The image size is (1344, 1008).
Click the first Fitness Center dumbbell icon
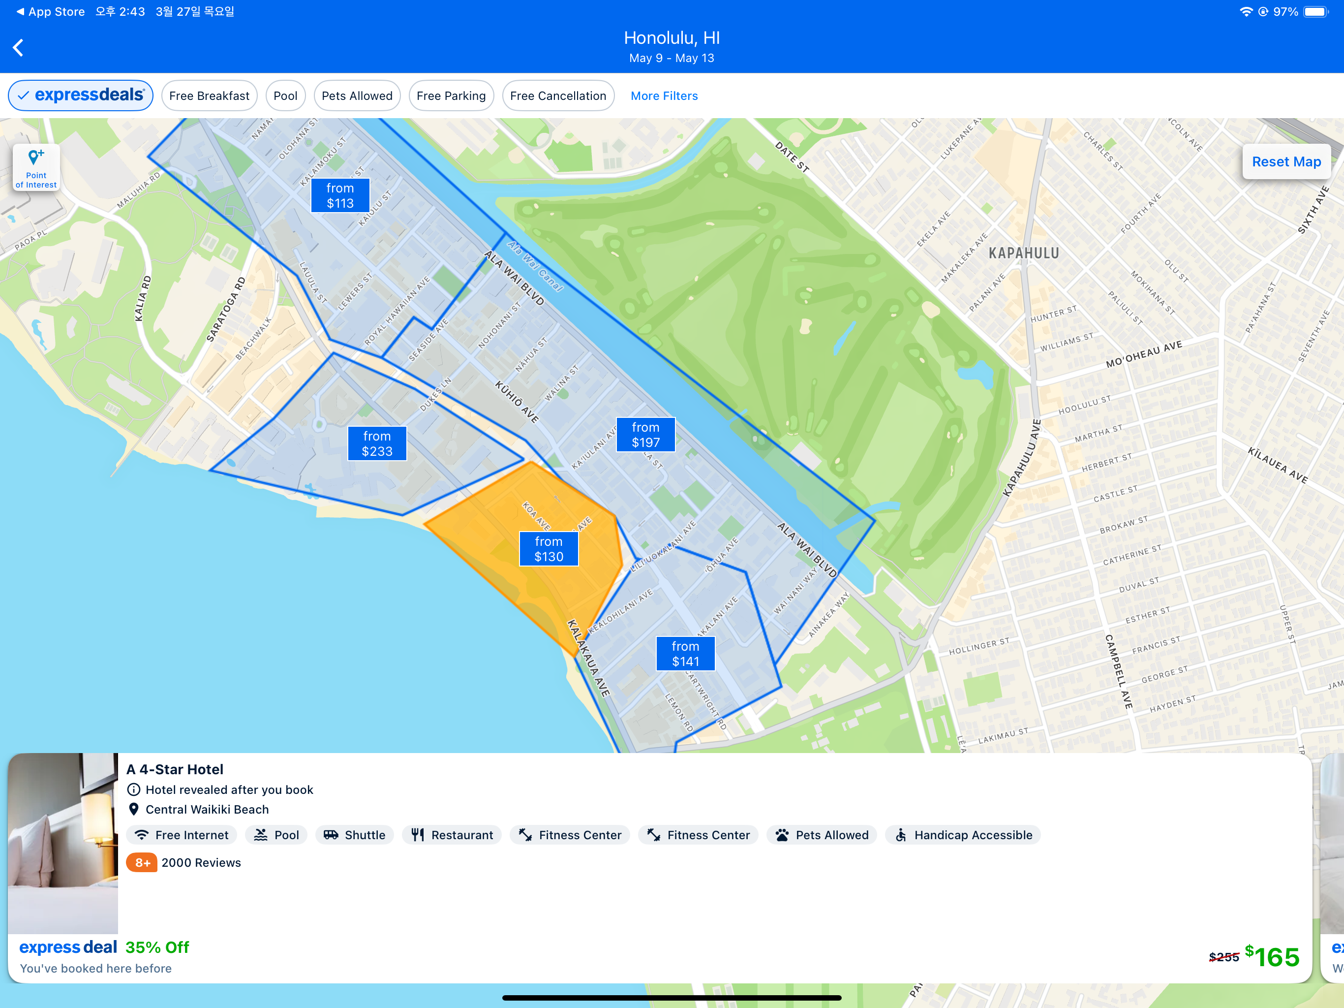(x=525, y=835)
